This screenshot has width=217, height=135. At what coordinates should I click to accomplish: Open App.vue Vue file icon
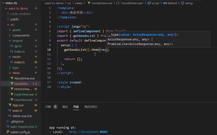pyautogui.click(x=10, y=105)
